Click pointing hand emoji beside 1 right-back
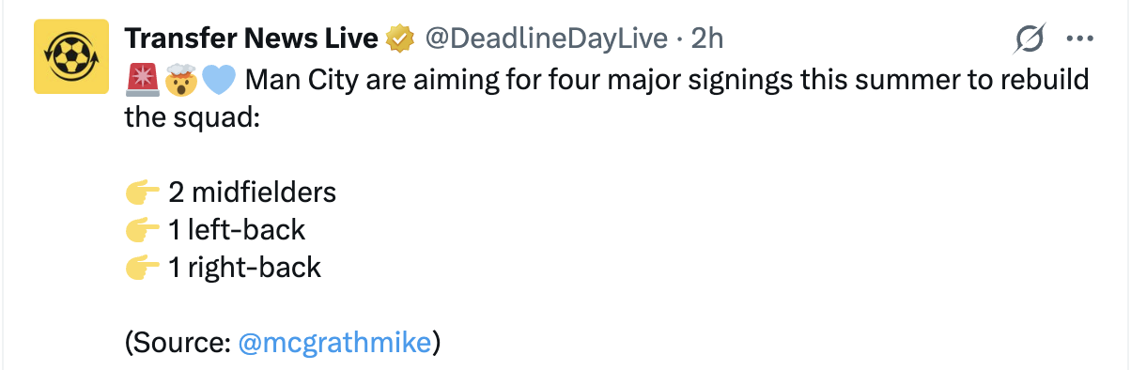Viewport: 1131px width, 370px height. pyautogui.click(x=143, y=268)
